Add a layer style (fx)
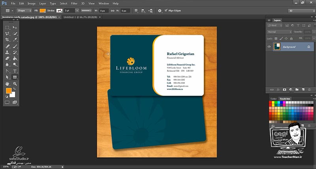The height and width of the screenshot is (169, 316). (x=278, y=90)
